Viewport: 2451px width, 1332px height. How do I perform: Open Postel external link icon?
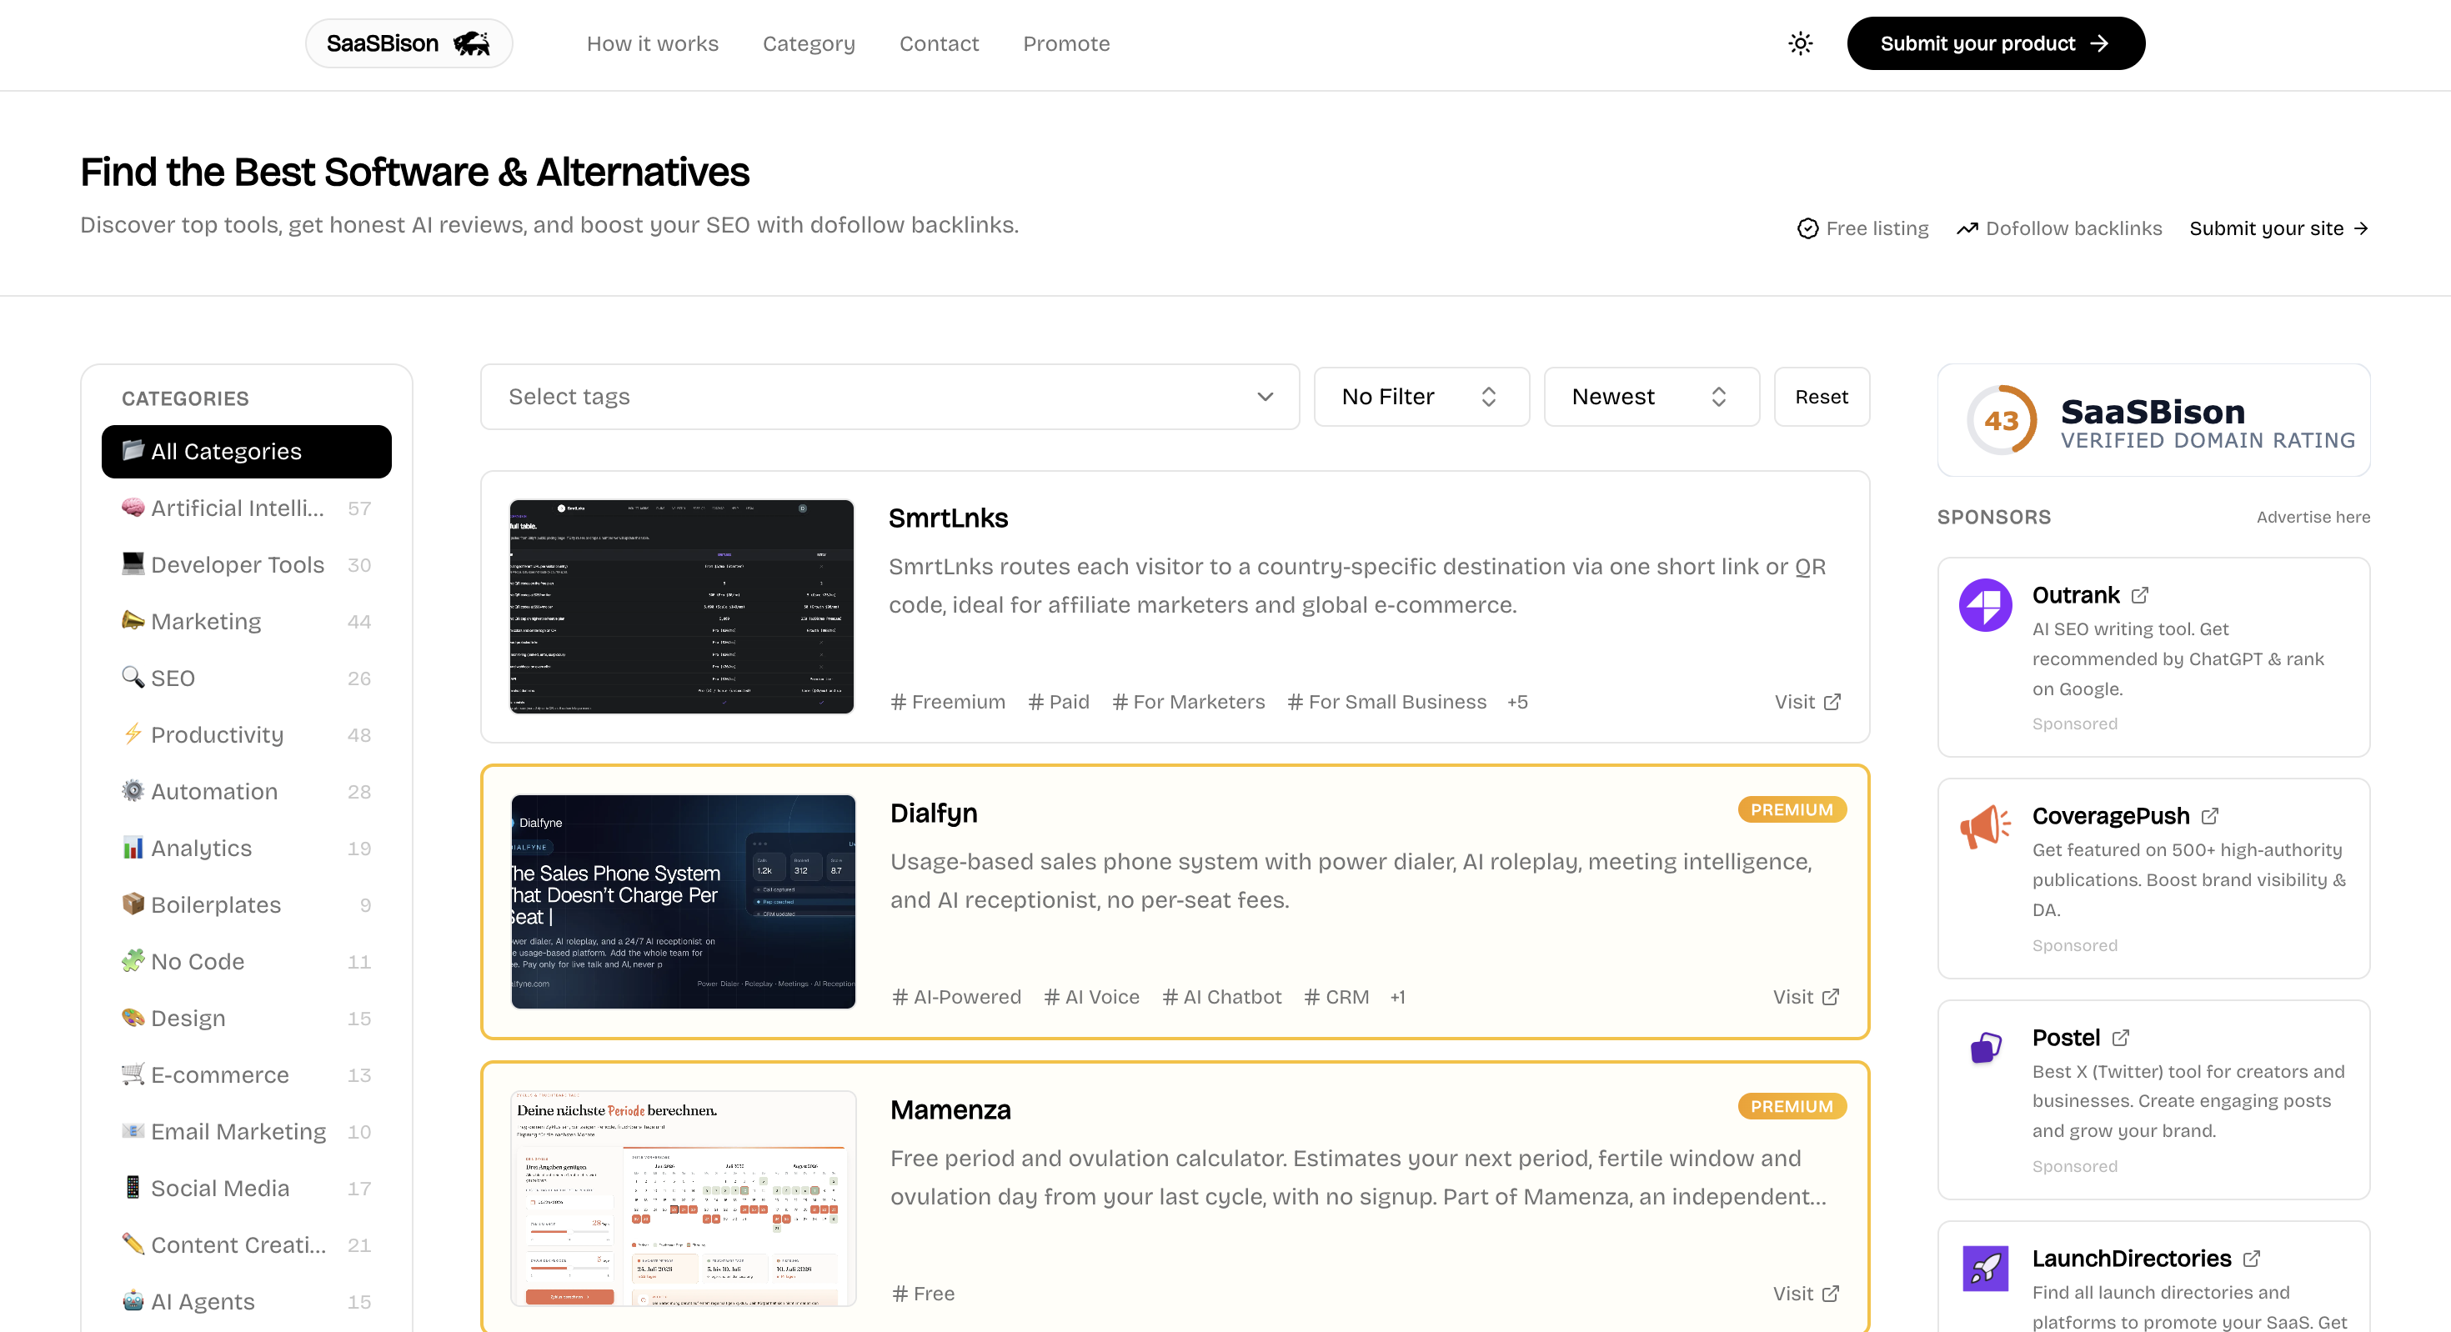coord(2121,1038)
